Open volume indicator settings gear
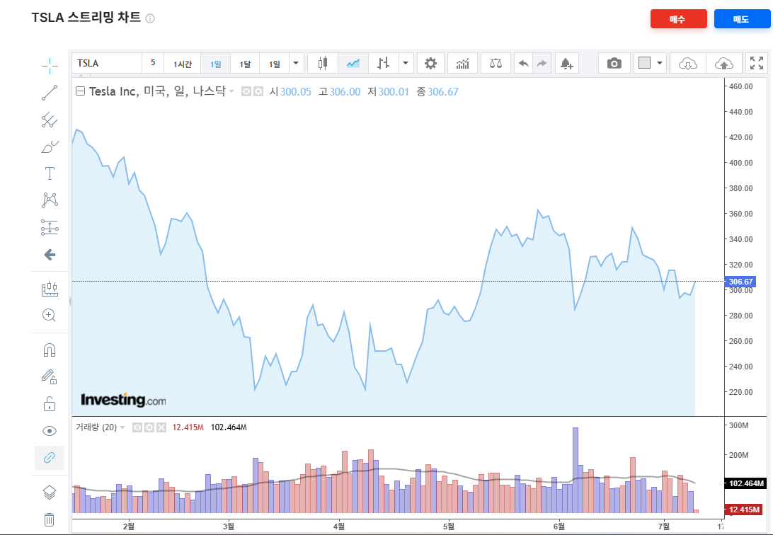The image size is (773, 535). pyautogui.click(x=149, y=427)
